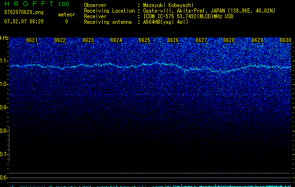Click the 0625 time tick label
This screenshot has width=295, height=187.
[x=144, y=40]
